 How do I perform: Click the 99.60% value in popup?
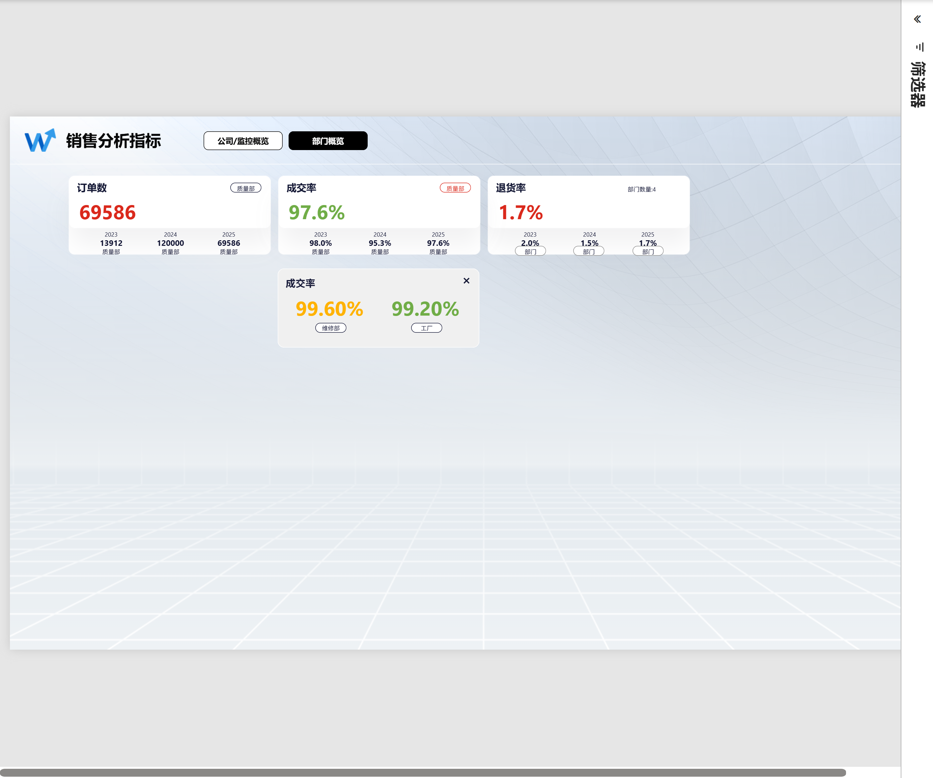329,309
